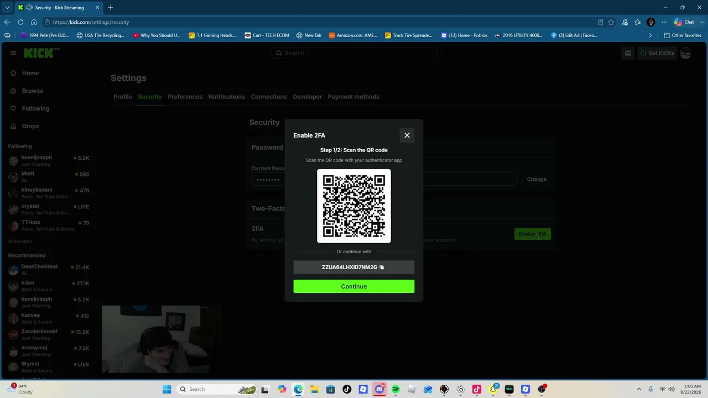This screenshot has height=398, width=708.
Task: Click the Enable 2FA button behind dialog
Action: point(533,234)
